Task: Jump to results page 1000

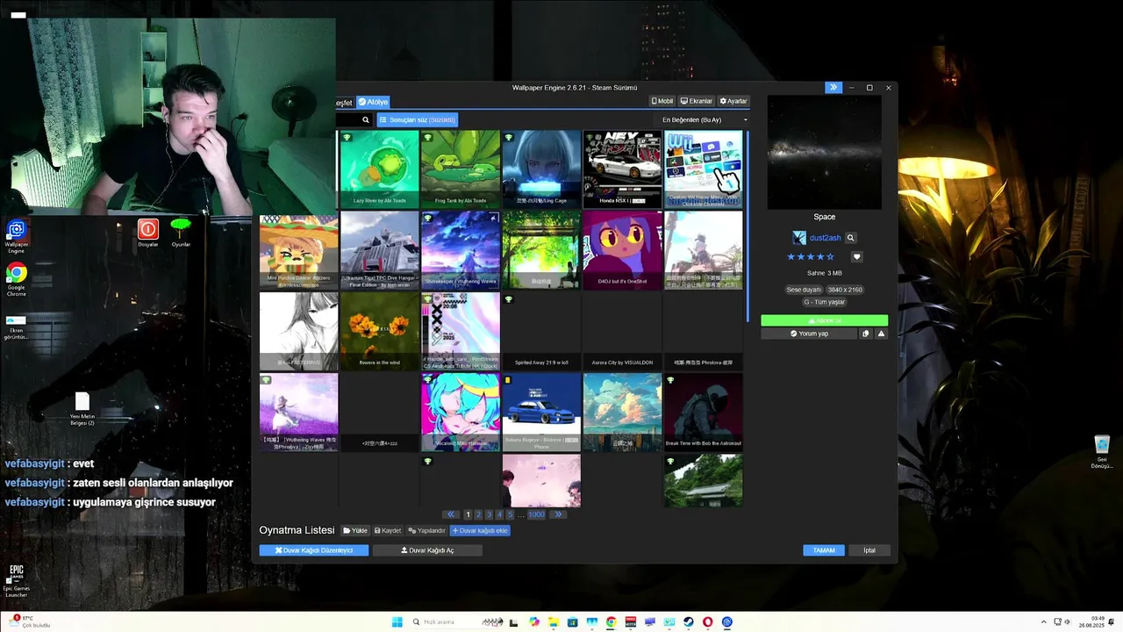Action: [536, 514]
